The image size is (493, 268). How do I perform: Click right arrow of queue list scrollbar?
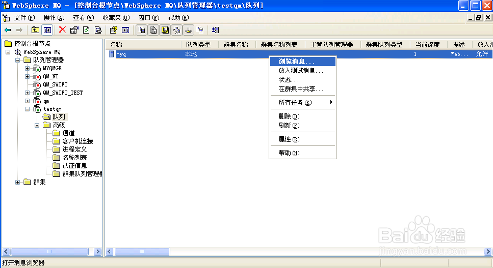click(488, 251)
